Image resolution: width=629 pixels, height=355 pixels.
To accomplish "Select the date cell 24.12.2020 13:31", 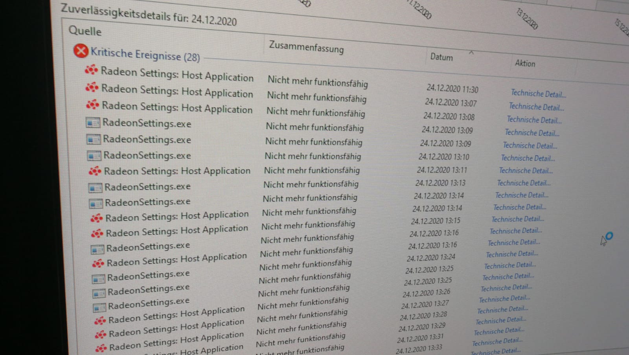I will [420, 337].
